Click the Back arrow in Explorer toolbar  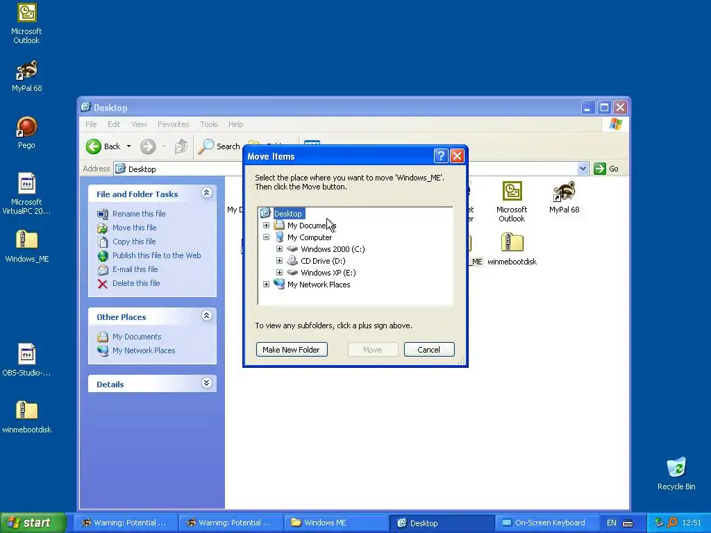[x=94, y=146]
